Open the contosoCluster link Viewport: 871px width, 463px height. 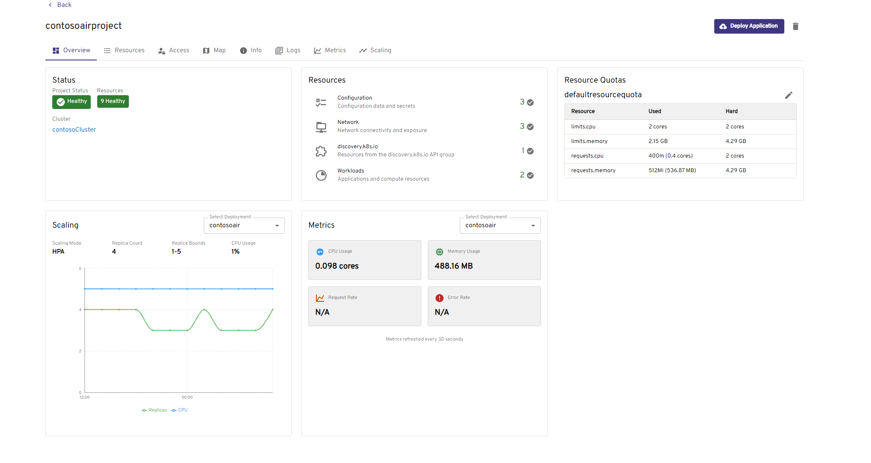coord(74,130)
